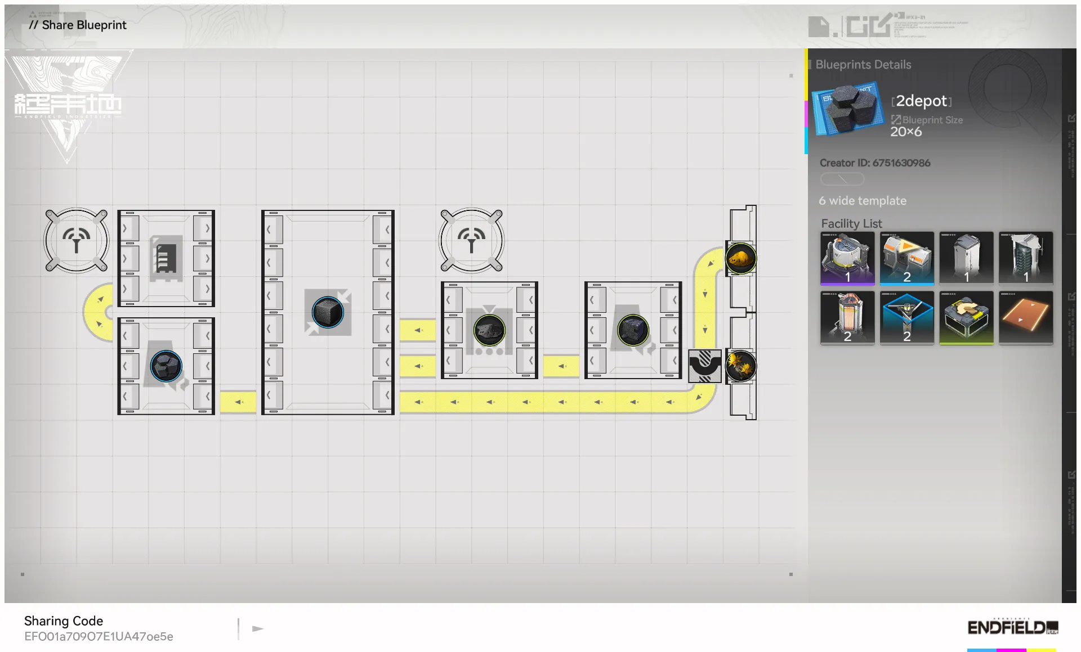Click the Share Blueprint header title

(x=78, y=25)
